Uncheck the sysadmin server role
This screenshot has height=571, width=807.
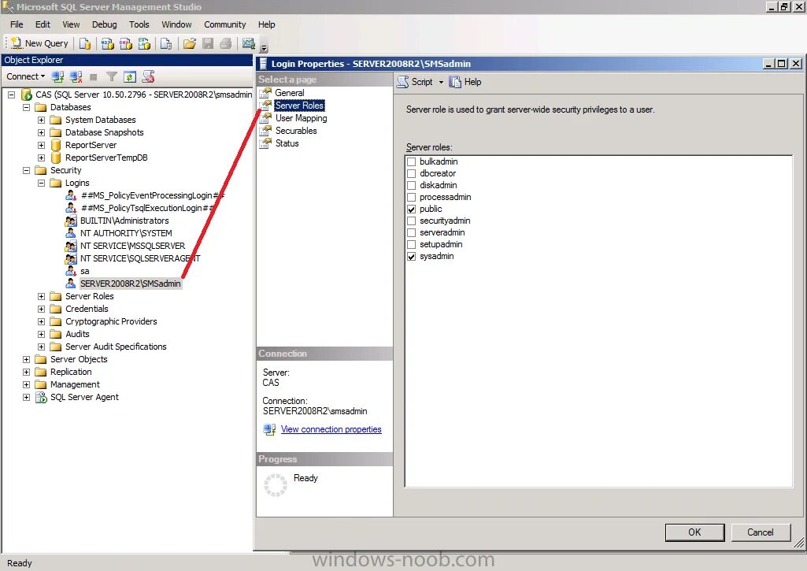411,257
